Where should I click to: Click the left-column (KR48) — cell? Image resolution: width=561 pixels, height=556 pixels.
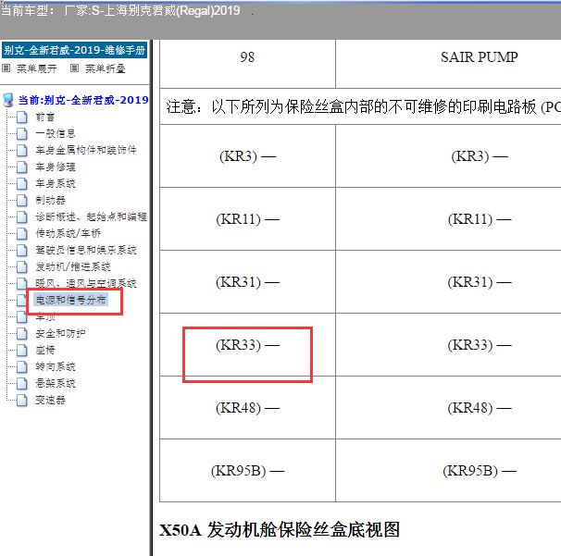247,408
